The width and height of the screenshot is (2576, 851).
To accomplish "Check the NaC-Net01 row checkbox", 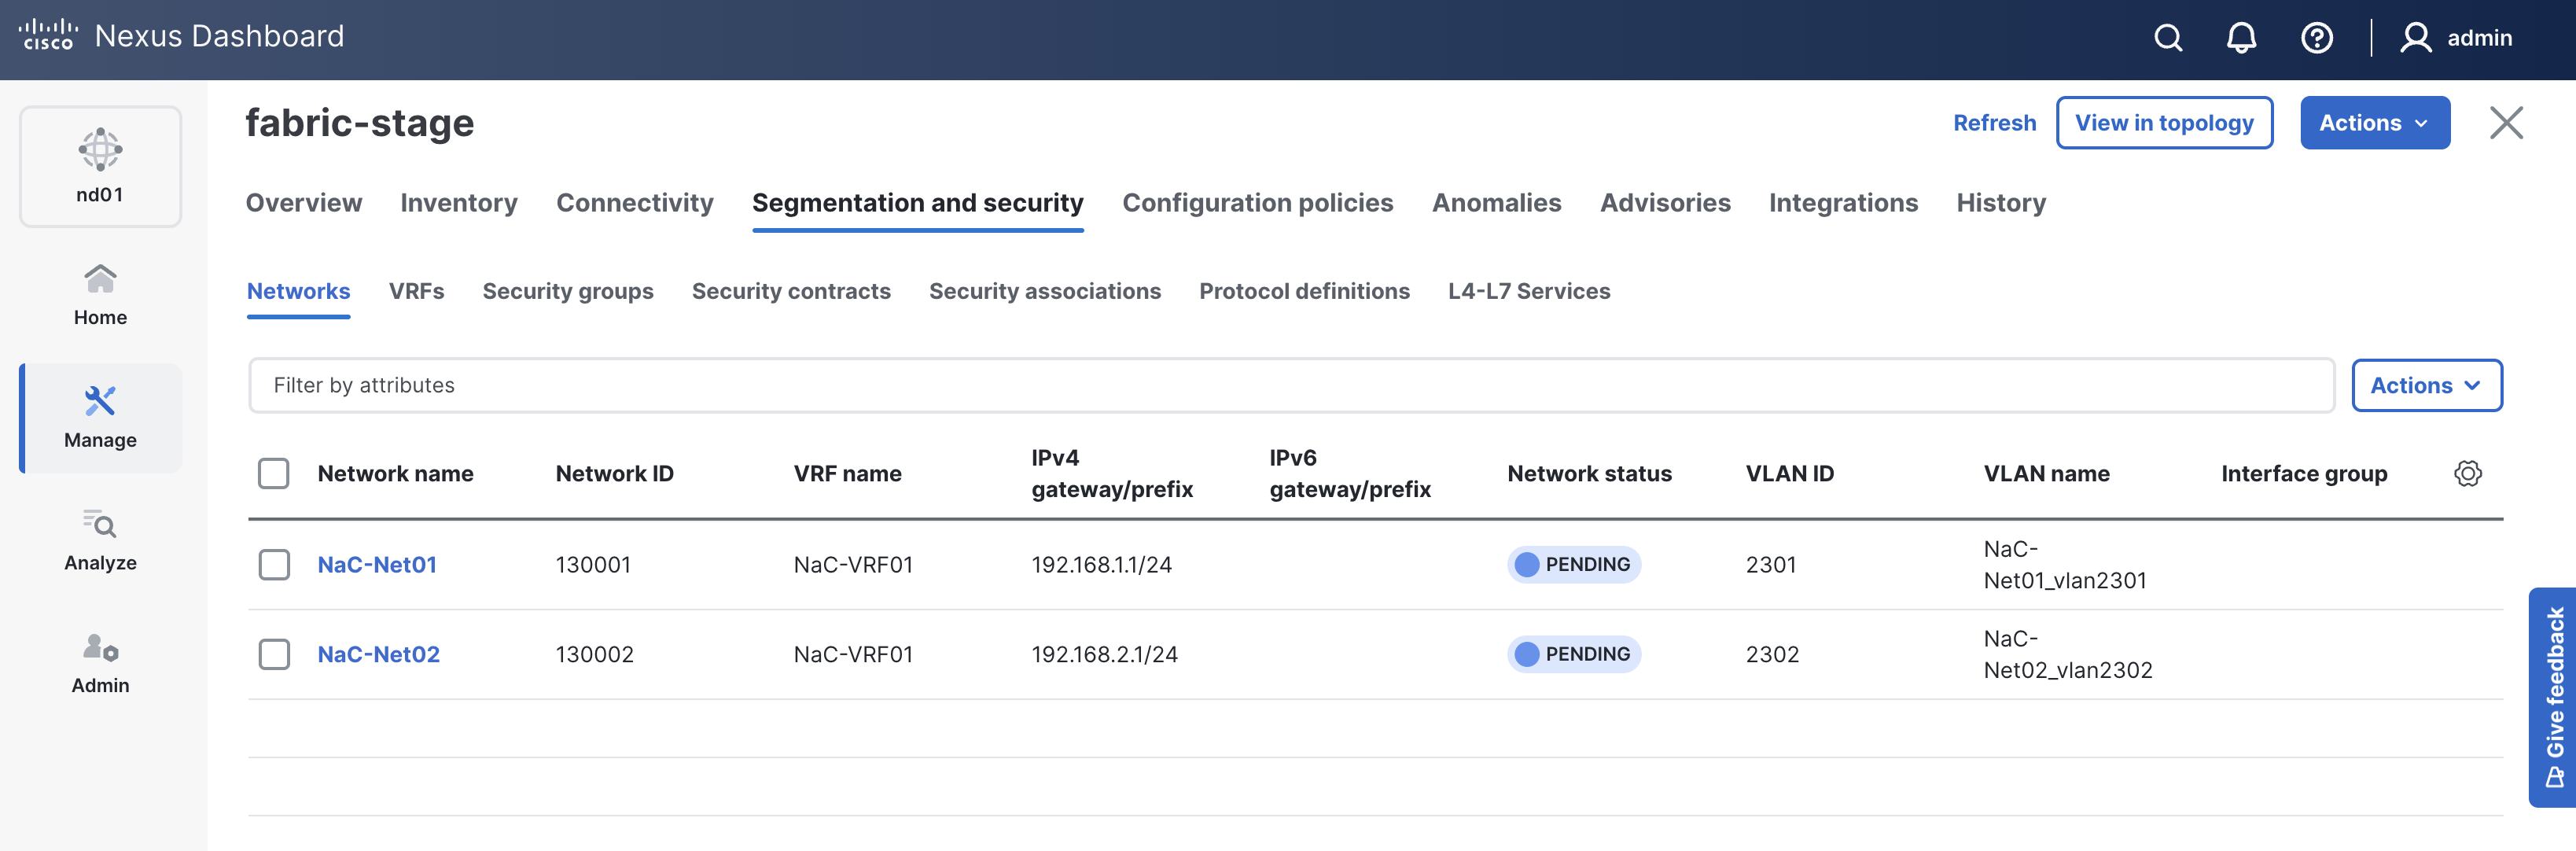I will (x=274, y=564).
